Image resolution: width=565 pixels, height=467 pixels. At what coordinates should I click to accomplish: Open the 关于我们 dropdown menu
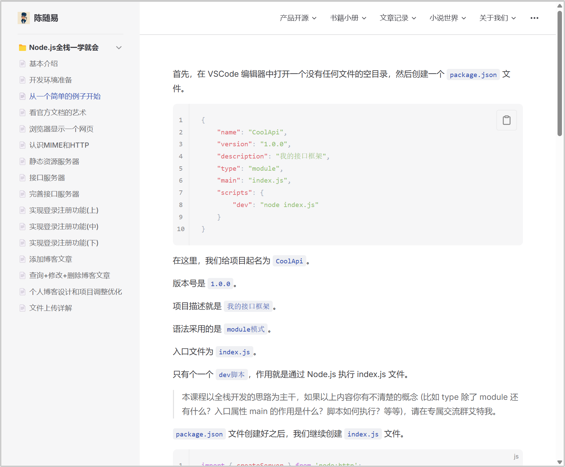(498, 18)
